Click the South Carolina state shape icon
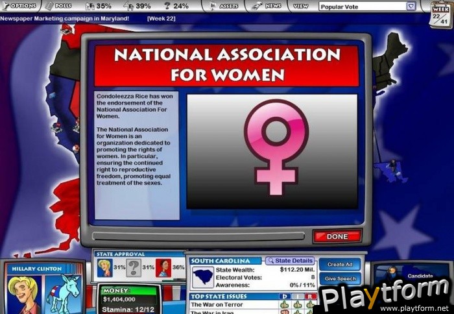This screenshot has height=314, width=454. point(203,277)
